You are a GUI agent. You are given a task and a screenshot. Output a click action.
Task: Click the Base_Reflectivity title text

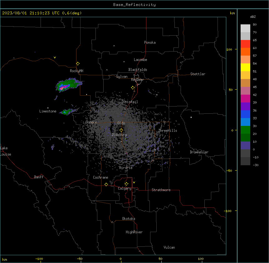click(x=134, y=5)
